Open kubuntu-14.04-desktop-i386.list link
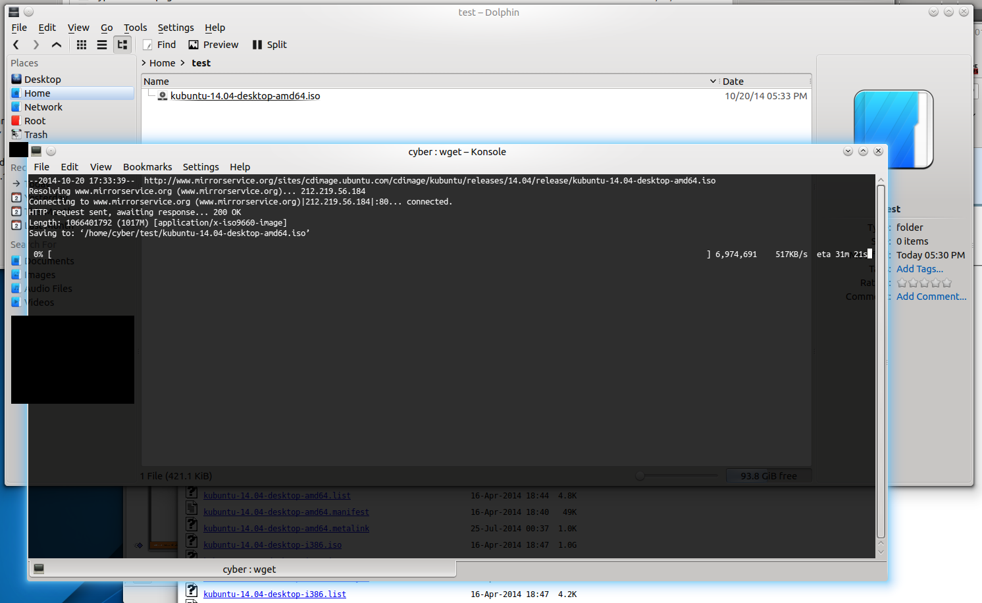The image size is (982, 603). [x=274, y=594]
